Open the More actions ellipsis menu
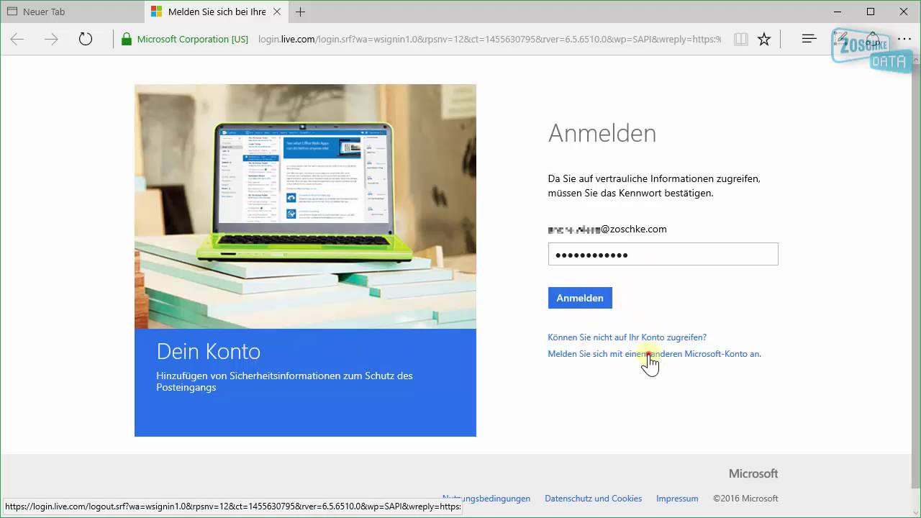Image resolution: width=921 pixels, height=518 pixels. 904,40
